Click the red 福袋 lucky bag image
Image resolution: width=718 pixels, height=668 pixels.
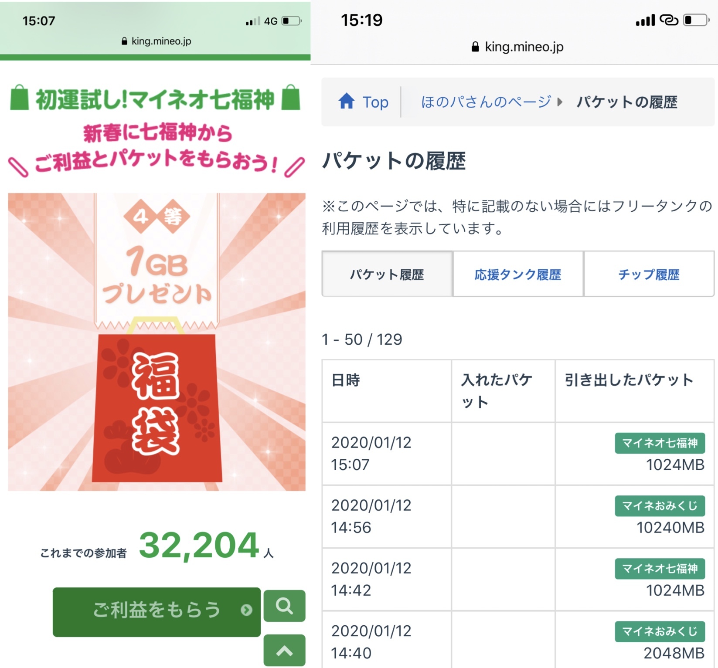157,407
